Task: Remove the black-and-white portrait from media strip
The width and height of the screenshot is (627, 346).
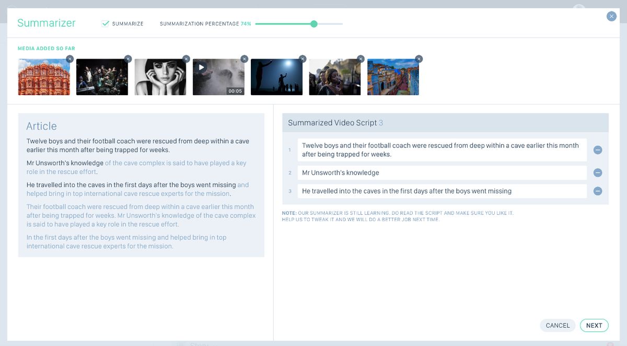Action: (x=186, y=59)
